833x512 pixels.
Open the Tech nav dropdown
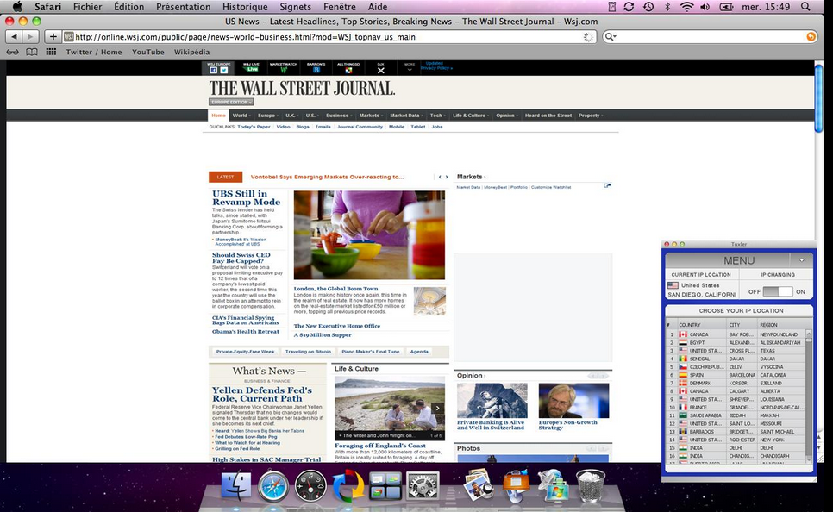(x=436, y=116)
